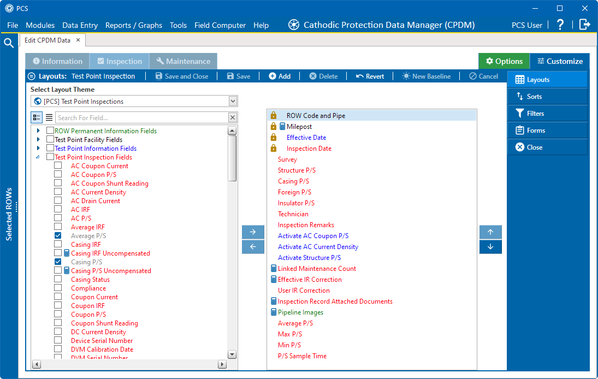This screenshot has width=598, height=379.
Task: Open the Data Entry menu
Action: coord(80,25)
